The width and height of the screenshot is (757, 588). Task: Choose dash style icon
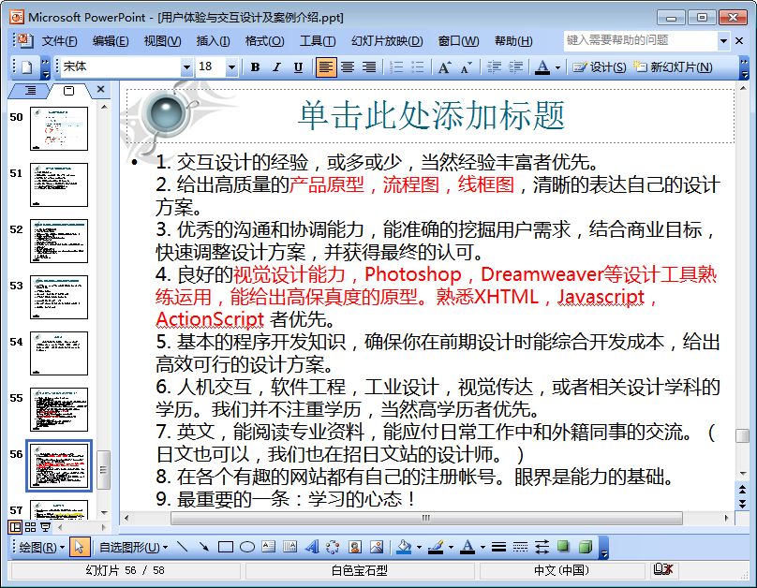coord(520,547)
